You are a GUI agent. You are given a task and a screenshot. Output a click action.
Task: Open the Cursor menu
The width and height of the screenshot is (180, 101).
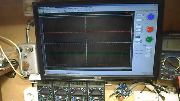65,9
